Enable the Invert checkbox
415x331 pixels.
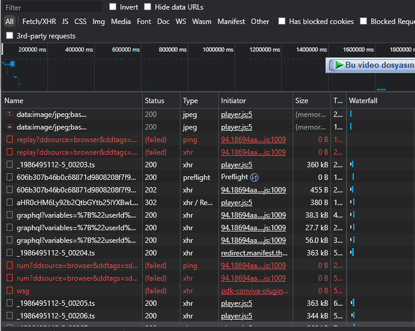pos(113,7)
